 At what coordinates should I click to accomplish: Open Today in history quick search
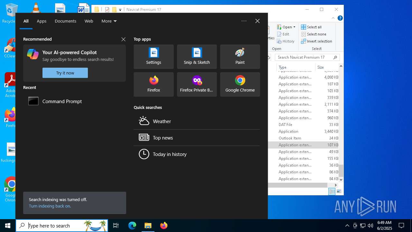click(x=197, y=154)
